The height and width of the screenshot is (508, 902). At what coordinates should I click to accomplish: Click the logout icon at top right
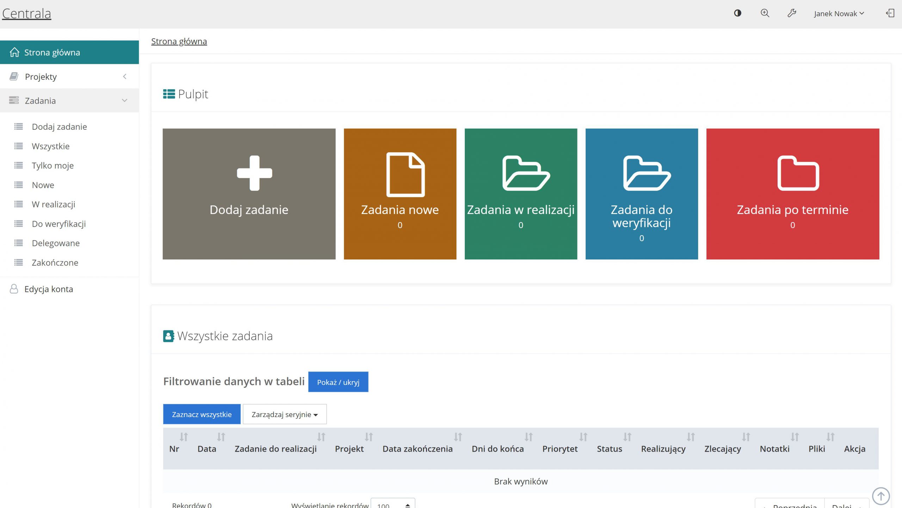pos(890,13)
